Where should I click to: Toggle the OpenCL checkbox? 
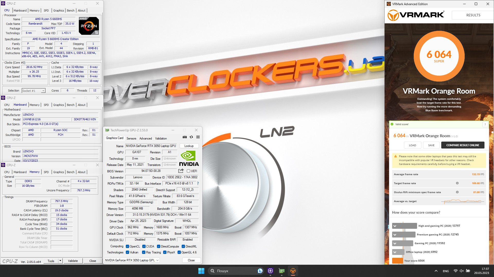pyautogui.click(x=127, y=246)
